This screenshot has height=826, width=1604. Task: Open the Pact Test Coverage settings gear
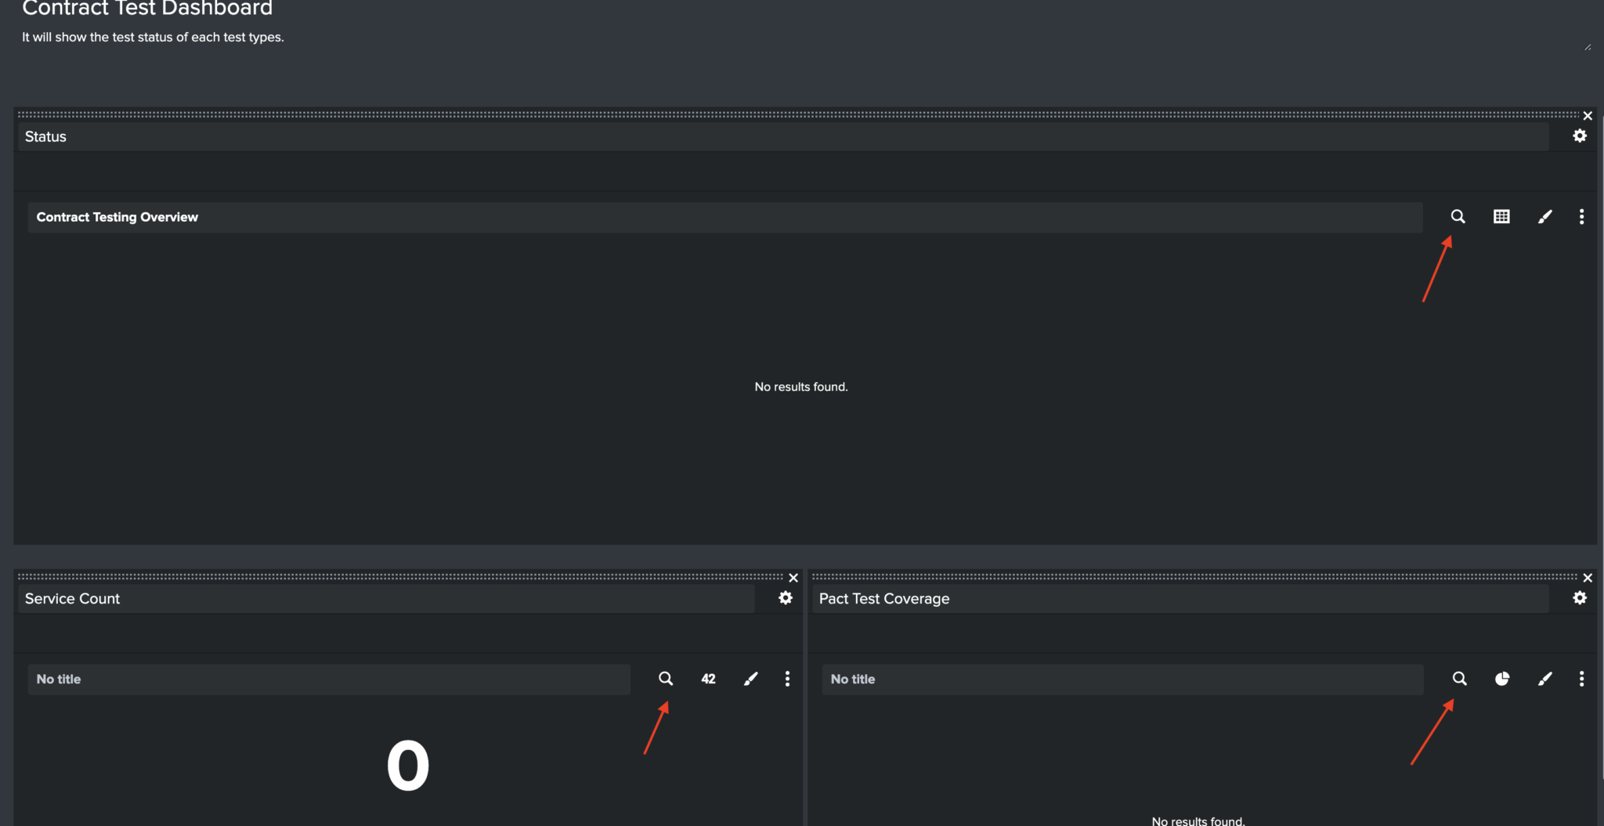(1579, 598)
